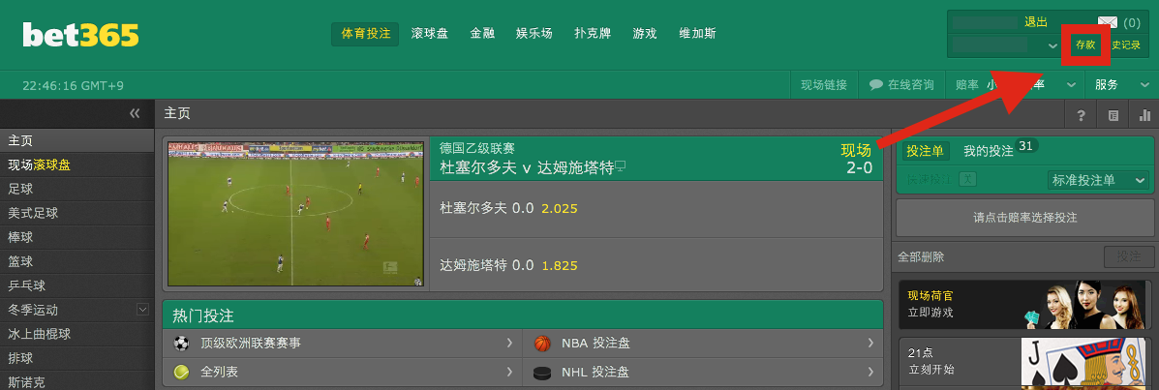This screenshot has width=1159, height=390.
Task: Open the 历史记录 history link
Action: pyautogui.click(x=1126, y=45)
